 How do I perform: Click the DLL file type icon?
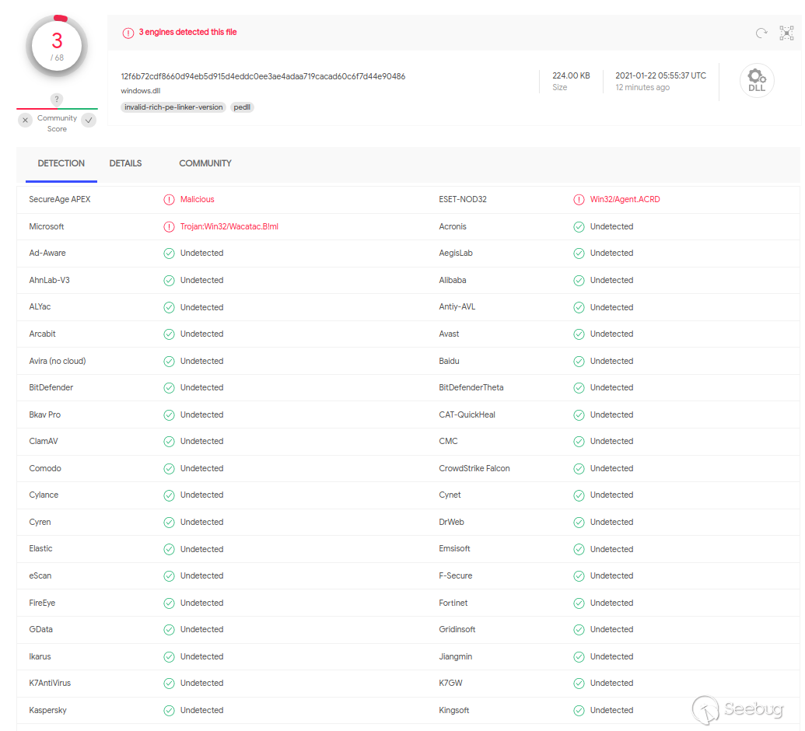coord(757,81)
